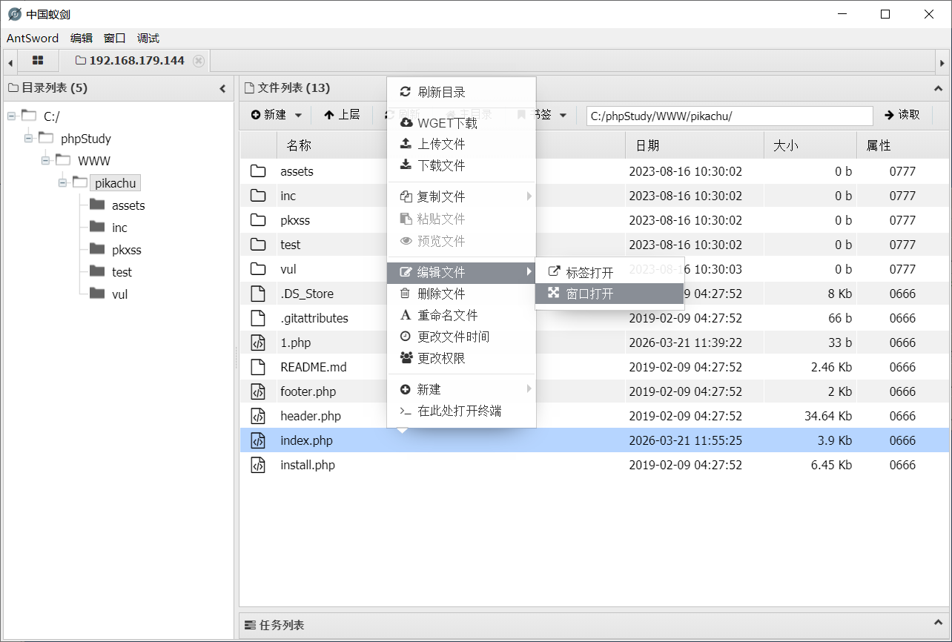Collapse the C:/ tree node
This screenshot has width=952, height=642.
click(11, 116)
